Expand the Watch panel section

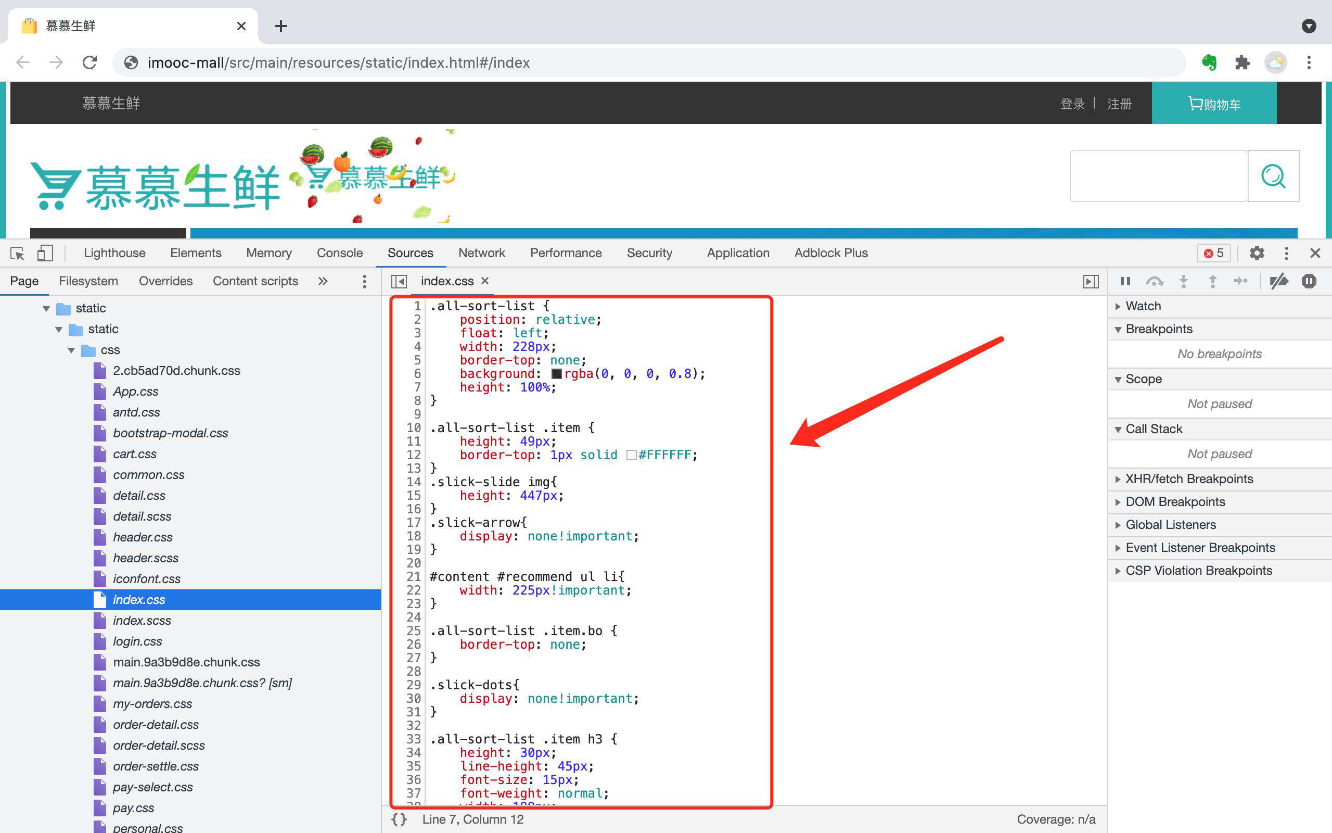point(1119,306)
